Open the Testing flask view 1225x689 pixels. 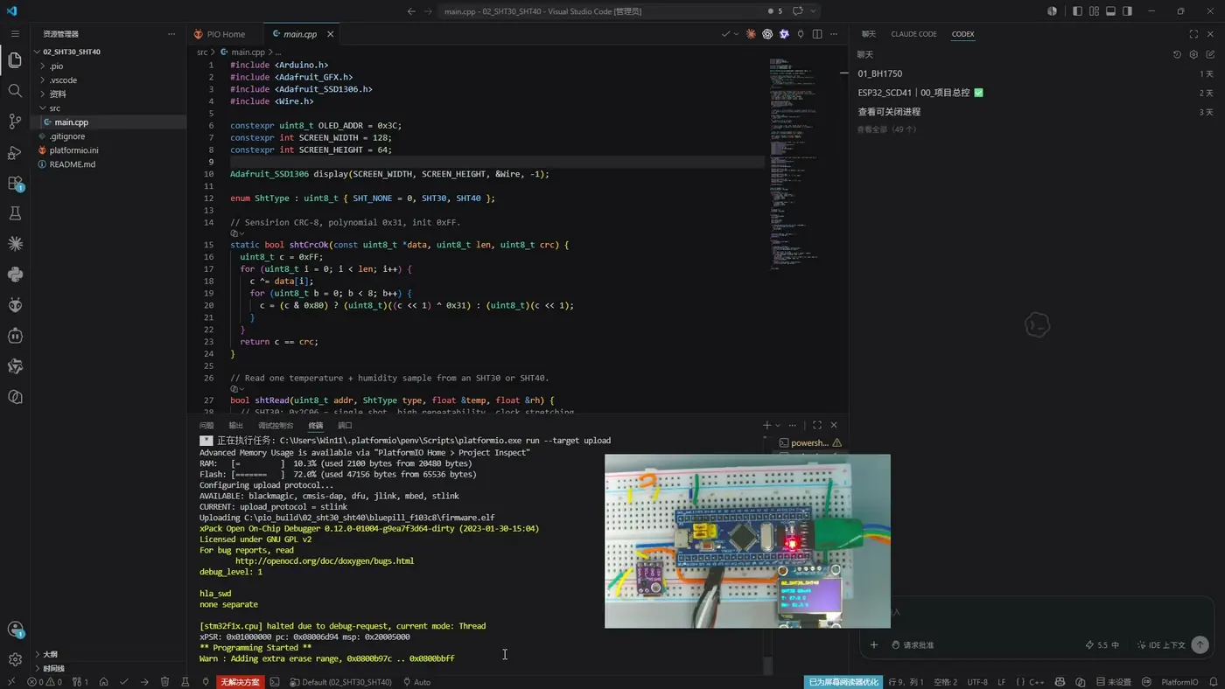15,213
